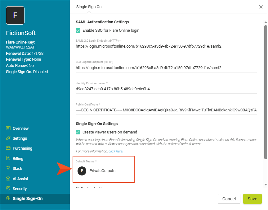Edit the SAML 2.0 Login Endpoint field

click(x=166, y=46)
